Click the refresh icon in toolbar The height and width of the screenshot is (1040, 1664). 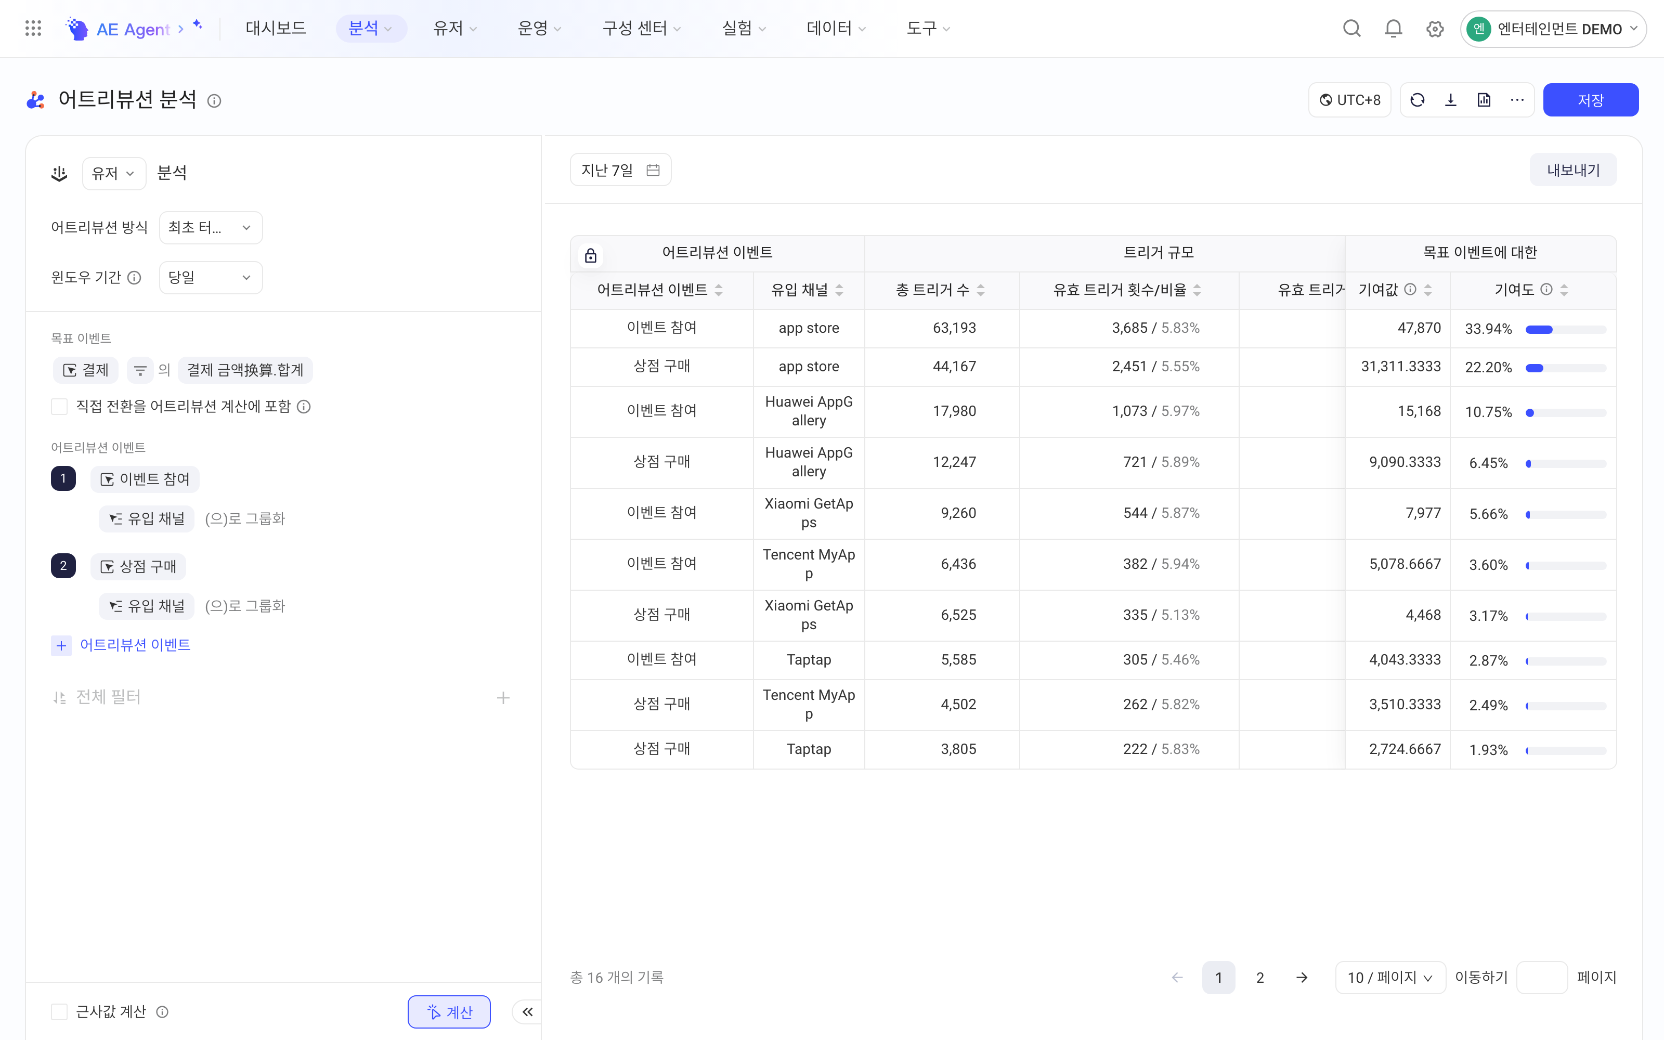1417,100
